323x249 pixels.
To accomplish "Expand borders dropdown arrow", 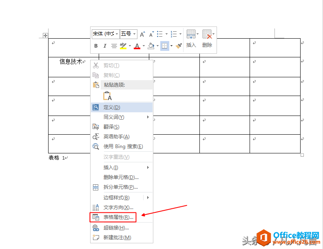I will click(171, 46).
